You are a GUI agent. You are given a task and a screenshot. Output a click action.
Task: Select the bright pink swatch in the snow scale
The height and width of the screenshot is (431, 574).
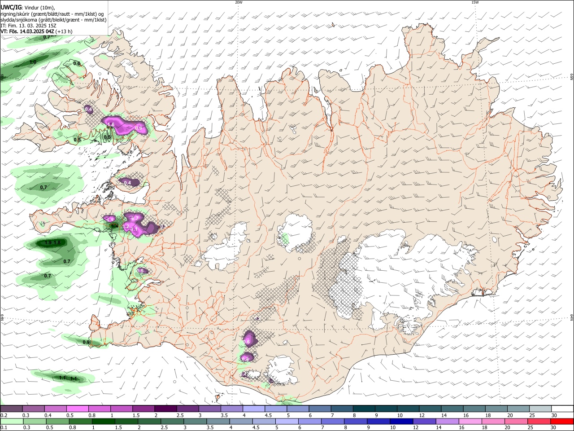point(77,409)
